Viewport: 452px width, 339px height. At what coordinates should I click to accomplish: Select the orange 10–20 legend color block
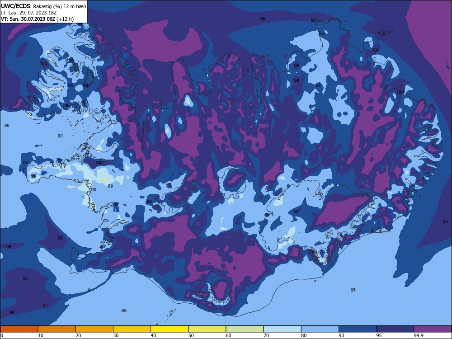[x=57, y=329]
